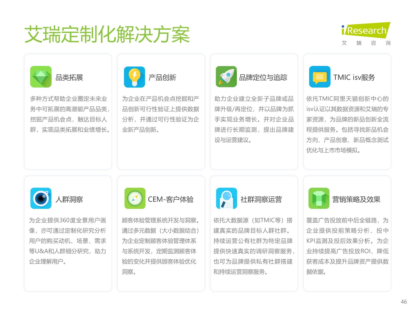Viewport: 412px width, 309px height.
Task: Click the green cube icon for 营销策略及效果
Action: click(319, 198)
